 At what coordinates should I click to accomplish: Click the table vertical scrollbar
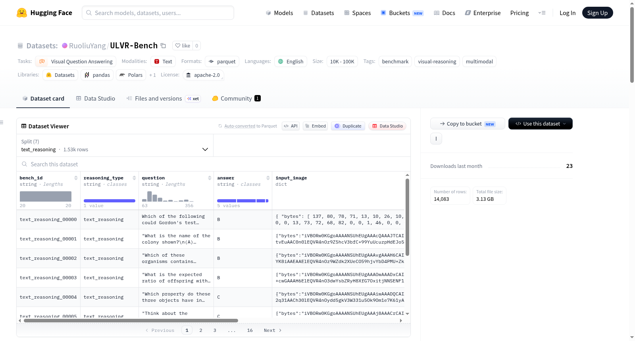coord(407,217)
